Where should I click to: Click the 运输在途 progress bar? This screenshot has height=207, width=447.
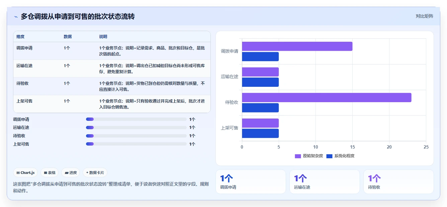[x=136, y=128]
